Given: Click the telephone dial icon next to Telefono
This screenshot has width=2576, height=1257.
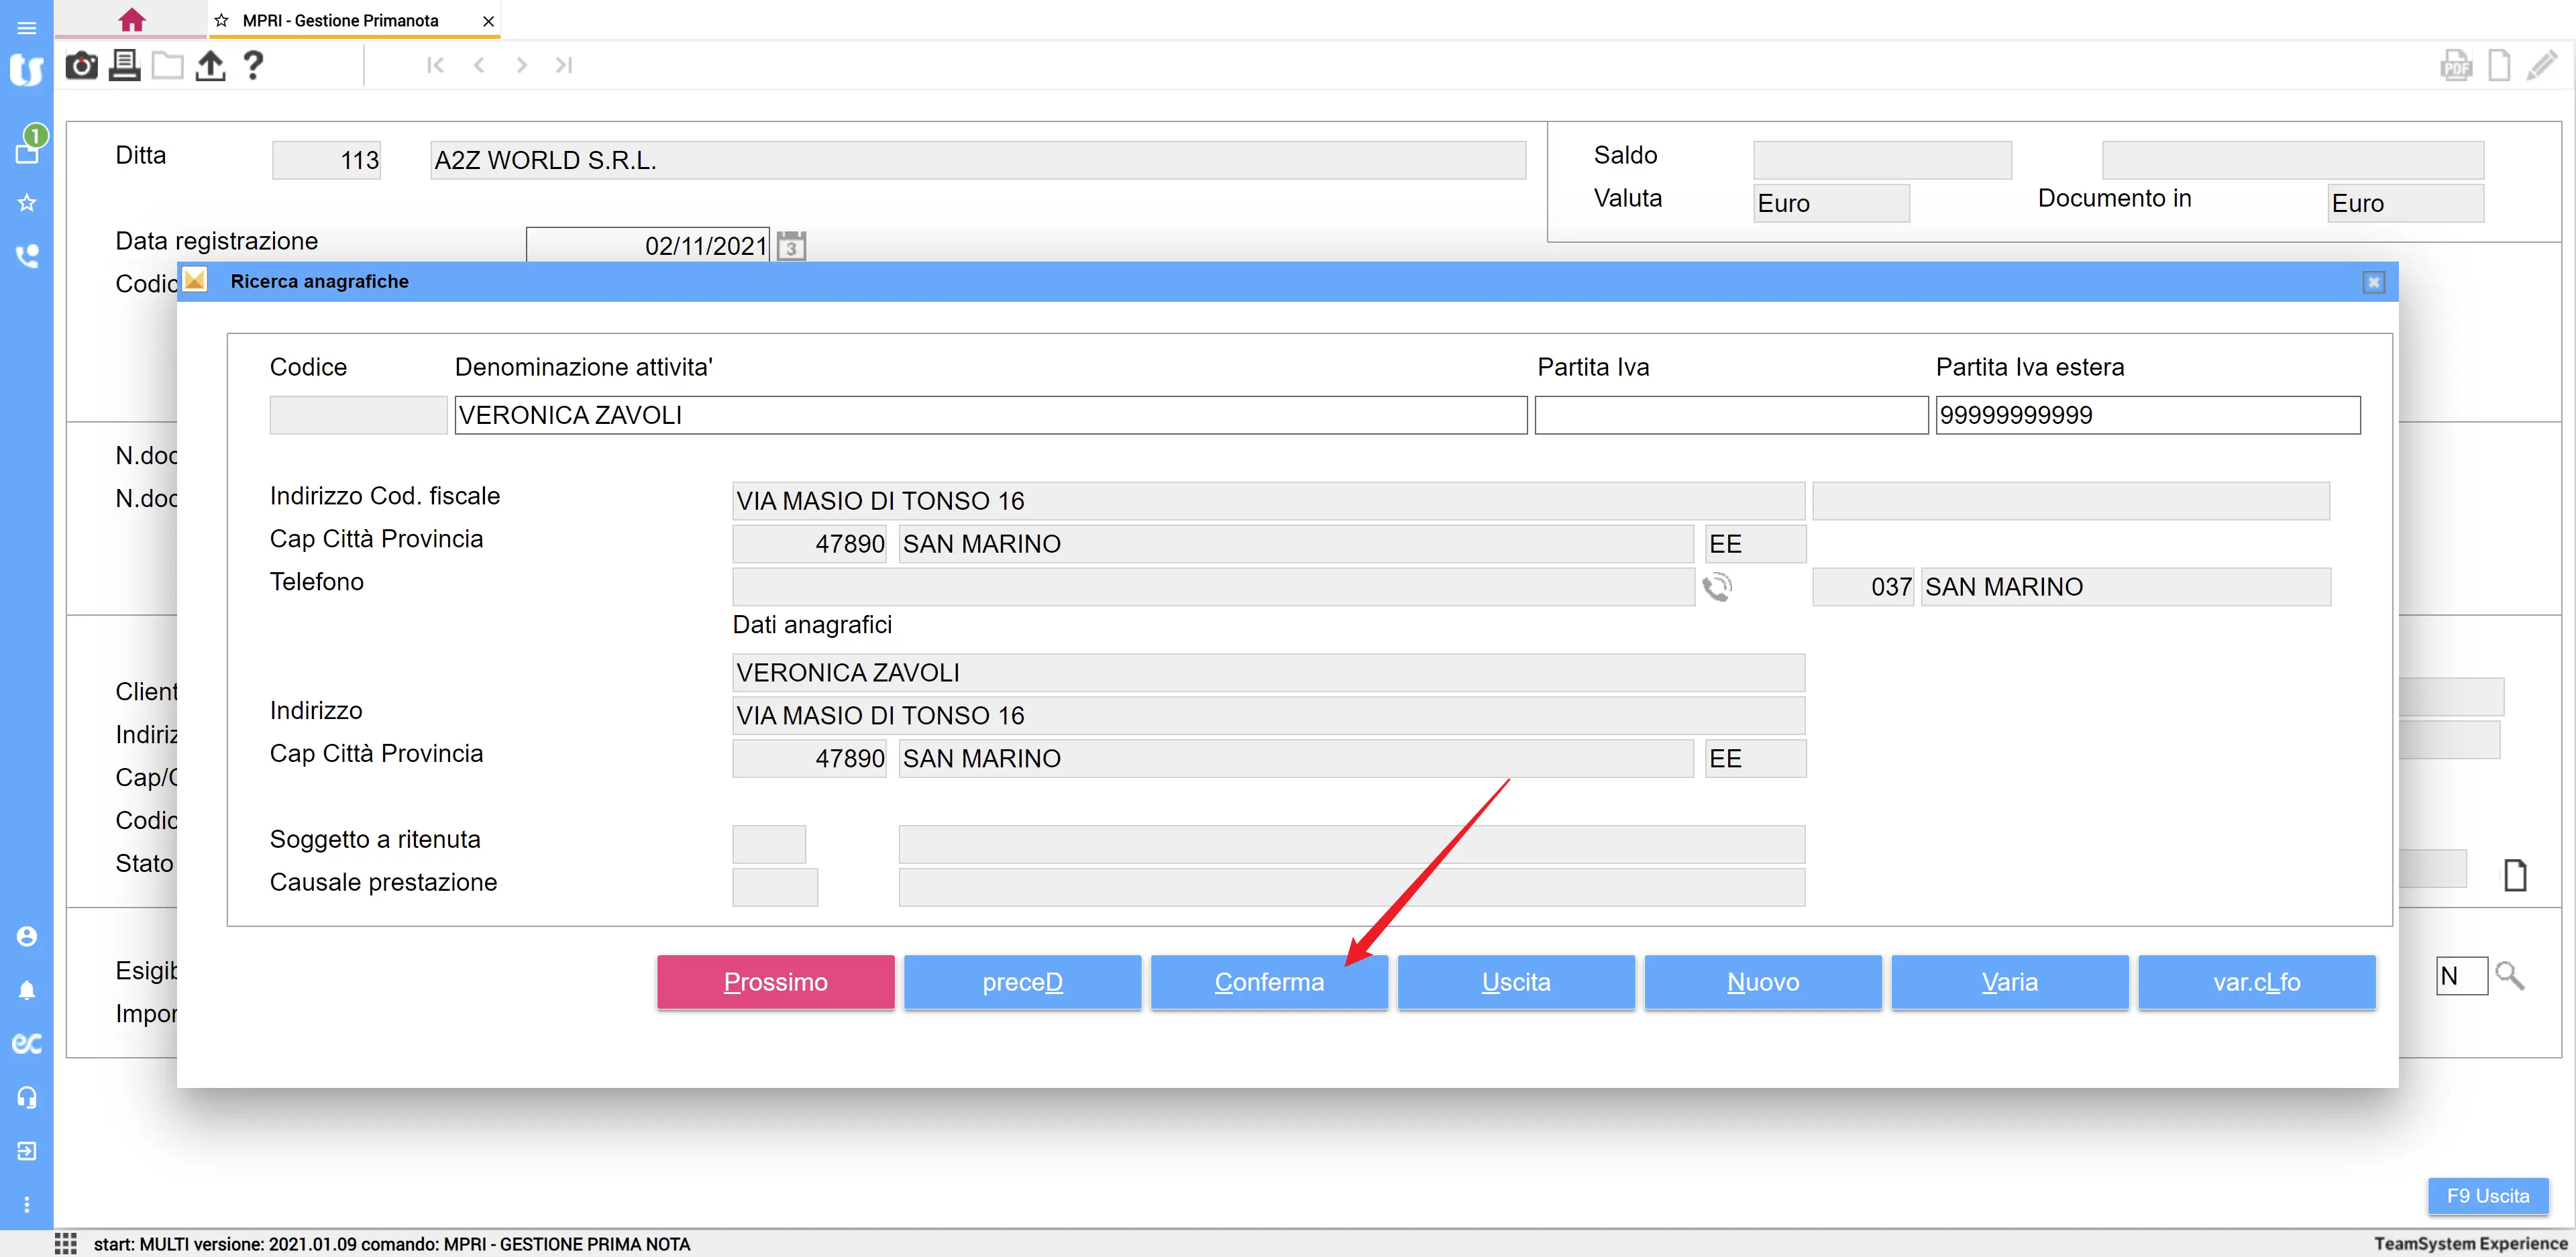Looking at the screenshot, I should [x=1717, y=587].
